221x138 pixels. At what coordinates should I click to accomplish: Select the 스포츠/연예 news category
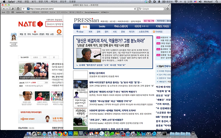(x=144, y=32)
